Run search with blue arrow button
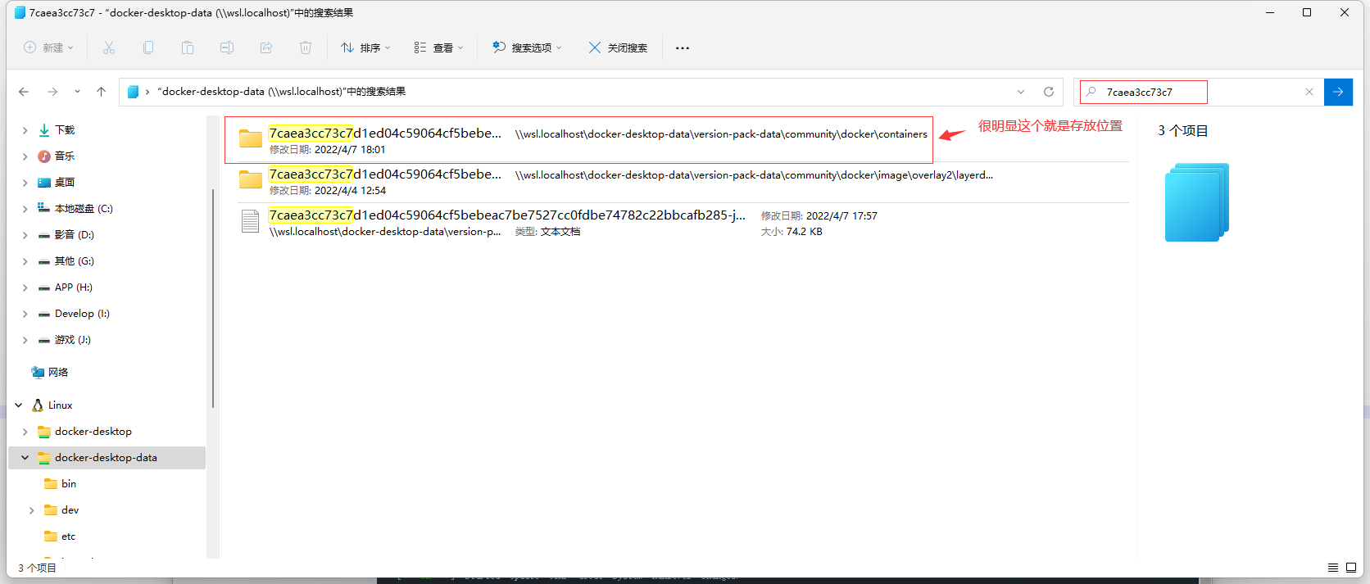The image size is (1370, 584). tap(1338, 92)
